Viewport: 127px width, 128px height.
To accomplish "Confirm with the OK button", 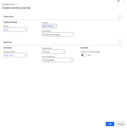I will click(x=110, y=124).
